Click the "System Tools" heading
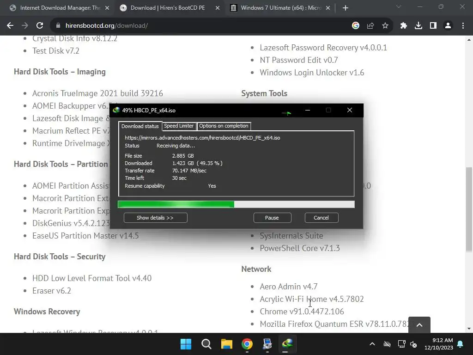The width and height of the screenshot is (473, 355). point(264,93)
